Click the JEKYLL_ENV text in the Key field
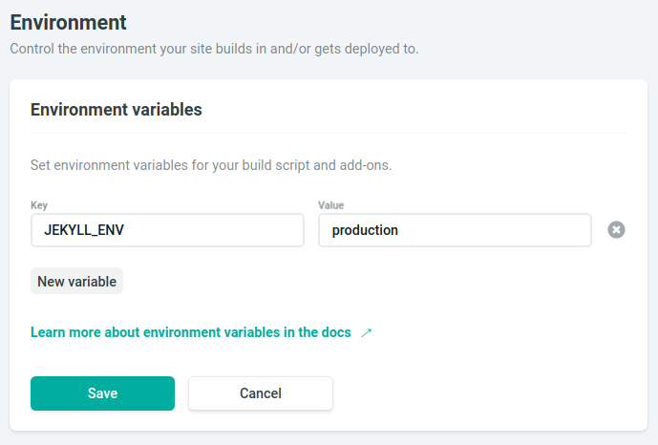This screenshot has width=658, height=445. point(85,230)
